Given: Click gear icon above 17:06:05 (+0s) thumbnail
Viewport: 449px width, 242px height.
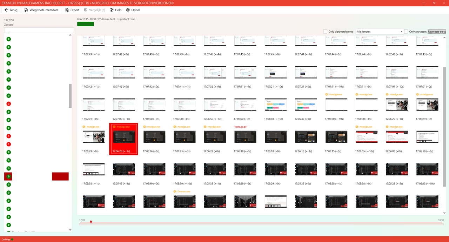Looking at the screenshot, I should tap(387, 127).
